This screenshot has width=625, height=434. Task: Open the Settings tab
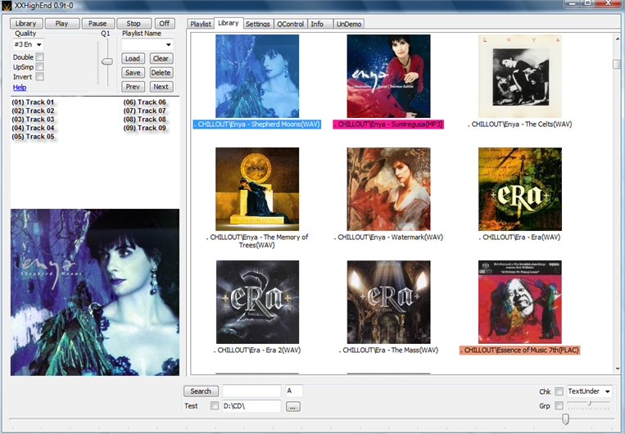[x=258, y=24]
